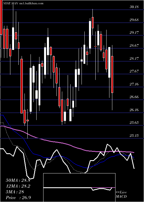Click the highest red candle near 29.68

click(x=92, y=23)
